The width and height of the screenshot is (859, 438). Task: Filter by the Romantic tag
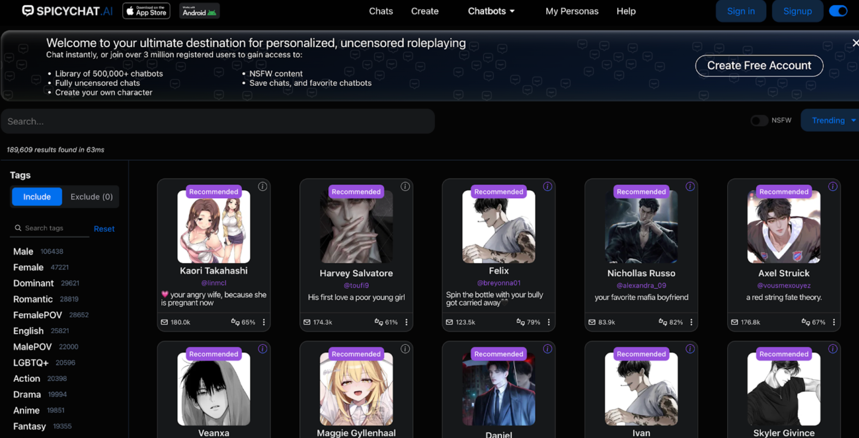click(33, 299)
